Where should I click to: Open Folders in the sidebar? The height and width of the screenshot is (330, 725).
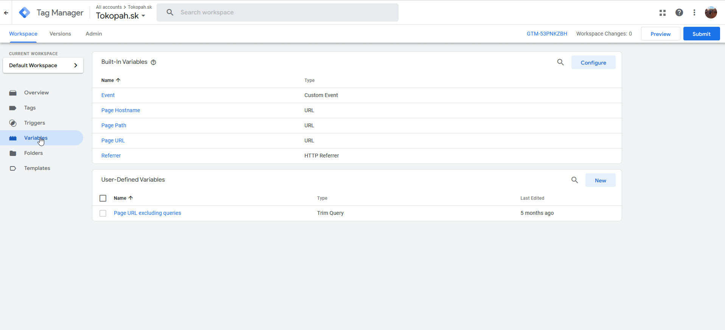[x=33, y=153]
